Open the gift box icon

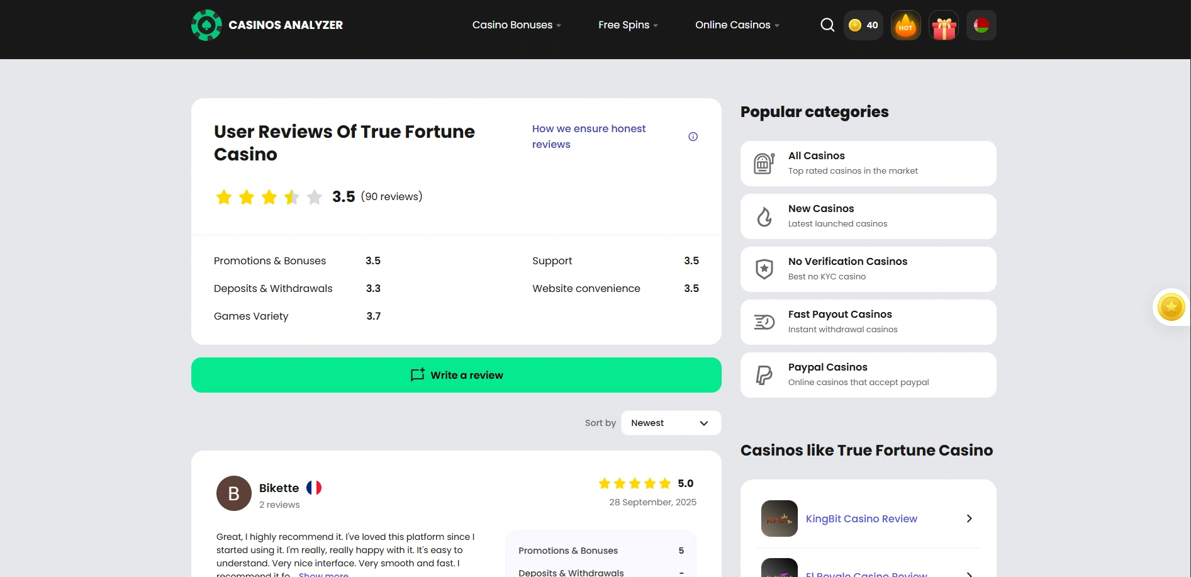[944, 25]
